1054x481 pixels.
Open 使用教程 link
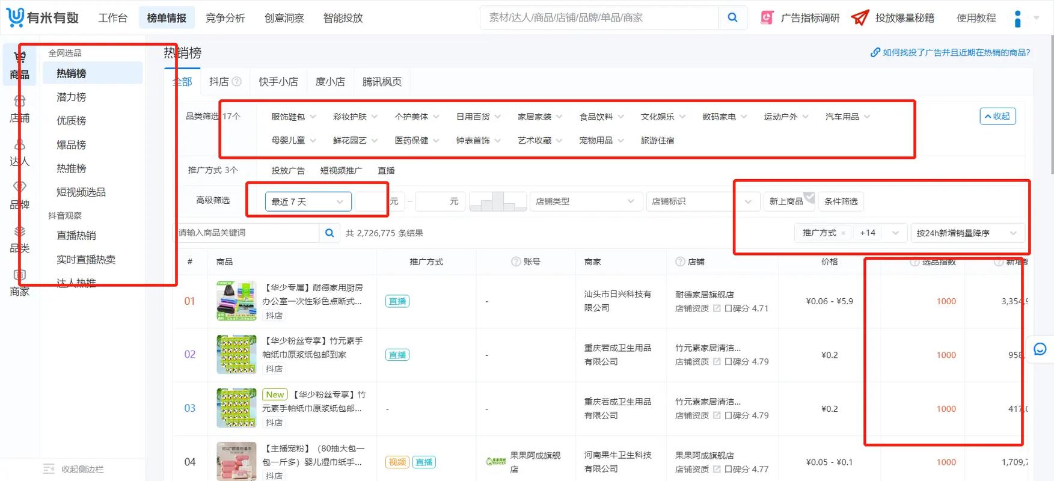976,18
